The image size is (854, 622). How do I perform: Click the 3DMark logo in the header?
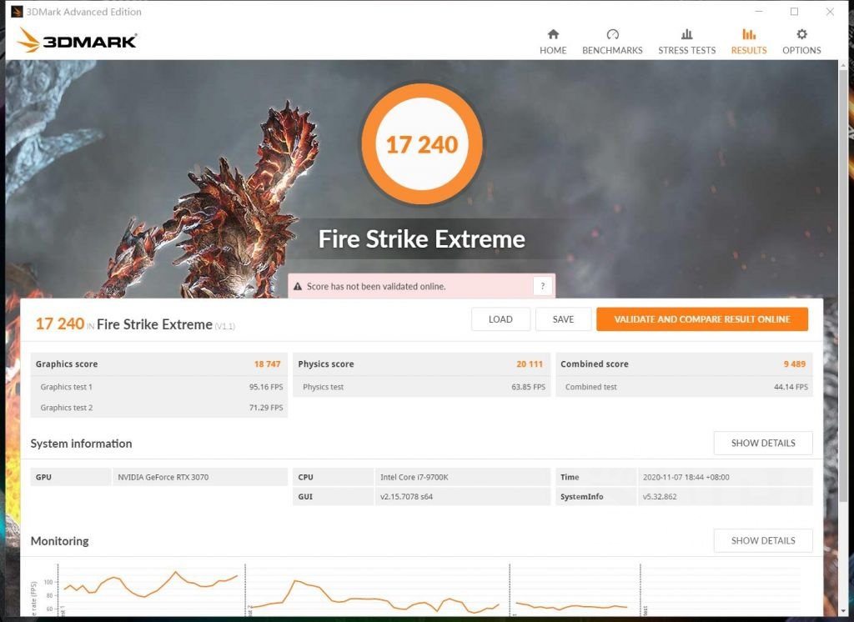[77, 40]
